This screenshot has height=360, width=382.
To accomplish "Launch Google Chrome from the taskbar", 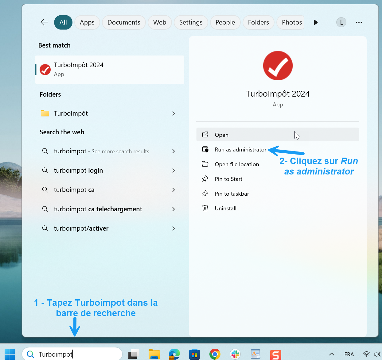I will coord(215,354).
